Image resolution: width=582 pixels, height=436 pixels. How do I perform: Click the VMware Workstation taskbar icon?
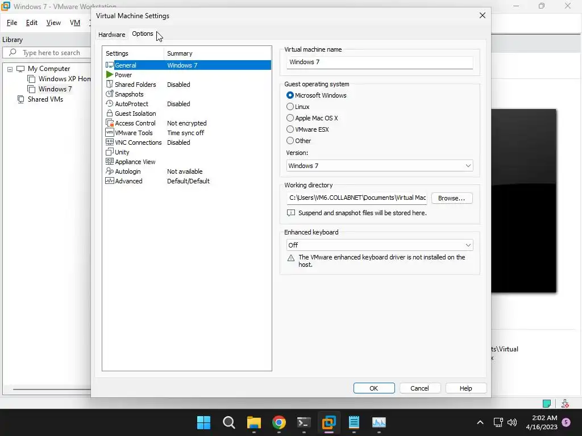[x=329, y=422]
